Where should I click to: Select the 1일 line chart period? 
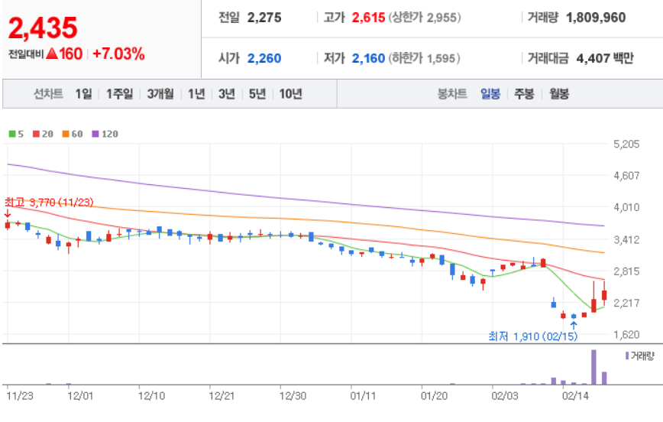click(84, 93)
